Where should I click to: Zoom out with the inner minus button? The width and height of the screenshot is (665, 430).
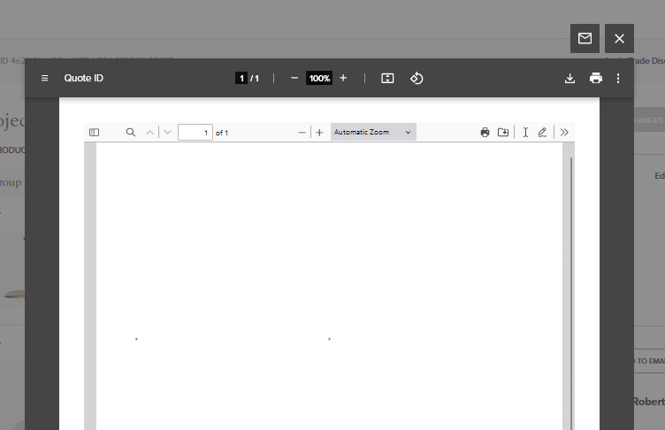click(x=302, y=133)
